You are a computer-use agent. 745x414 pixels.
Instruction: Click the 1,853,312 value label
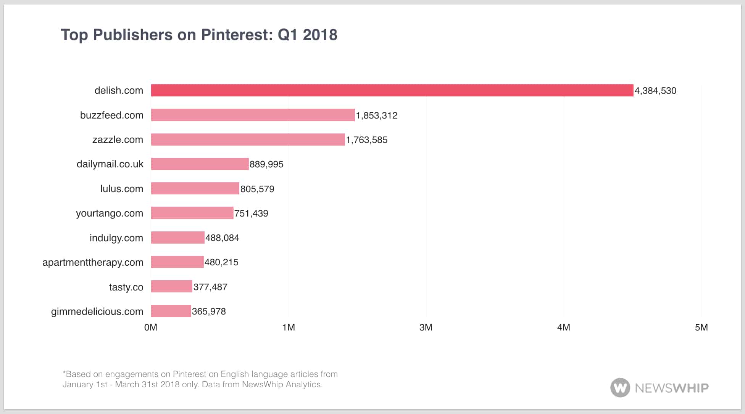(x=376, y=116)
